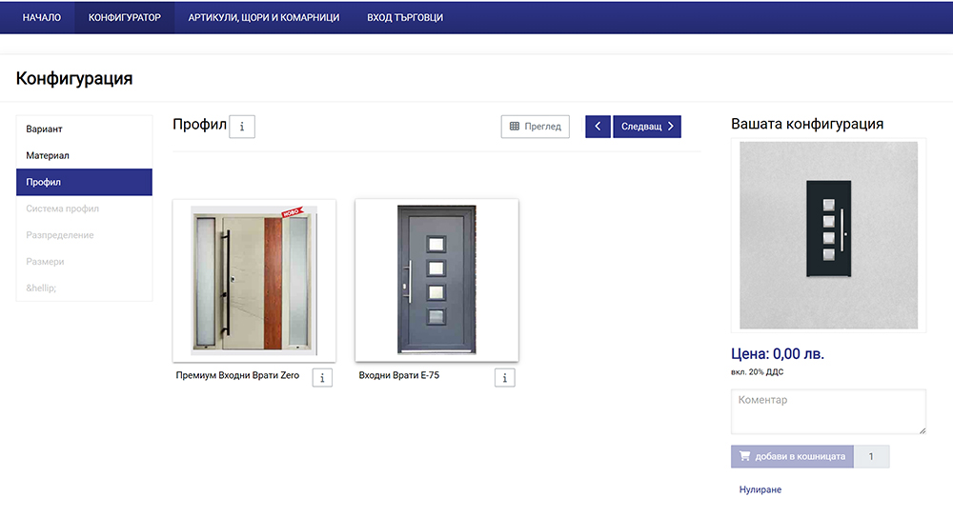Open the Преглед grid overview
The width and height of the screenshot is (953, 517).
(x=535, y=127)
